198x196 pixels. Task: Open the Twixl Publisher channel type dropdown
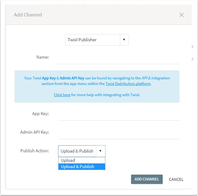pos(97,40)
